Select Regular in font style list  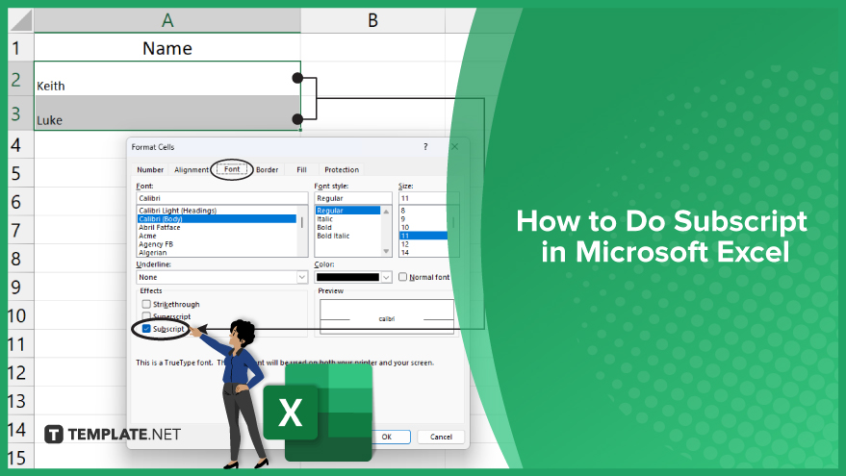(x=348, y=211)
